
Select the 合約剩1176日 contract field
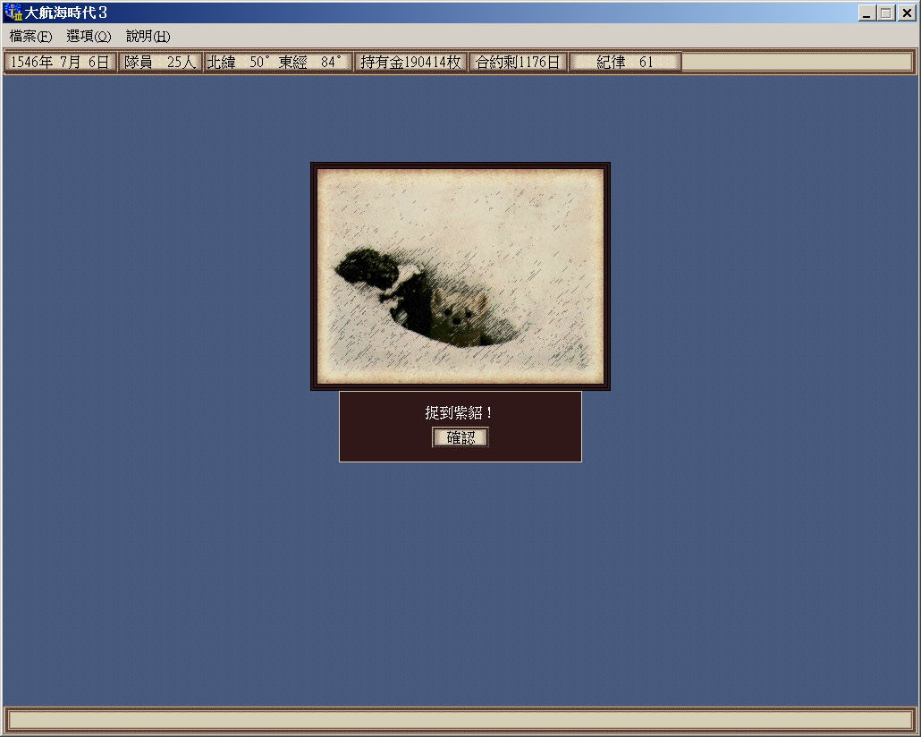(x=518, y=63)
